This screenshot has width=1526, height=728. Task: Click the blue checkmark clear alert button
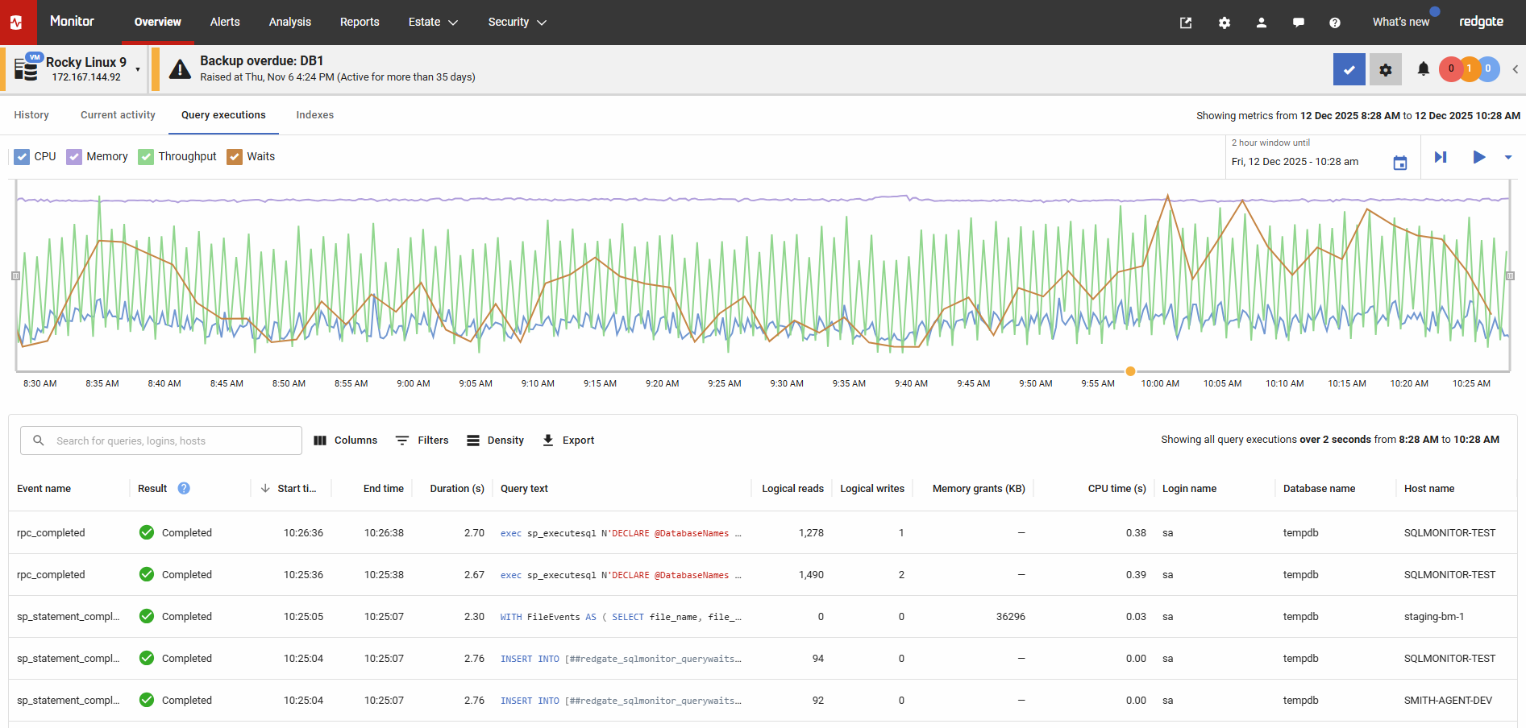point(1349,70)
